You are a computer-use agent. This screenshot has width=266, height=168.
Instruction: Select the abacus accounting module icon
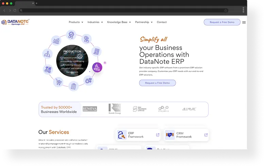(x=96, y=52)
